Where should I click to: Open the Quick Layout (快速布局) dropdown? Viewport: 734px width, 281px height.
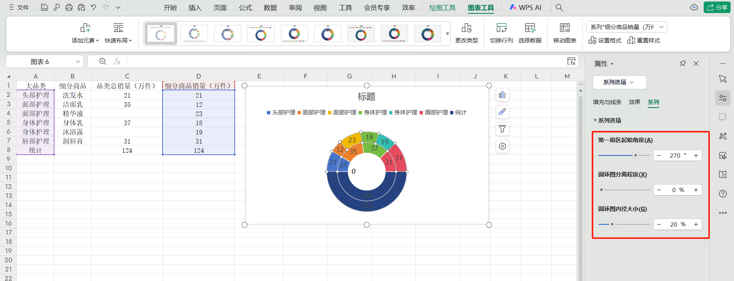pyautogui.click(x=118, y=40)
